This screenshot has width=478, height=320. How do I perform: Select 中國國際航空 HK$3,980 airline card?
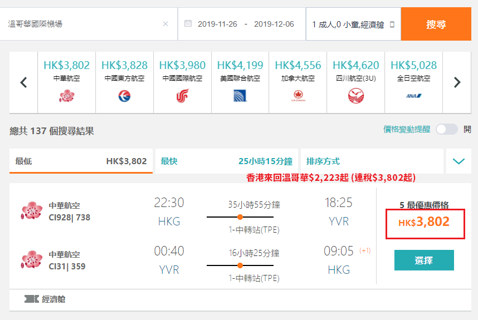[182, 82]
